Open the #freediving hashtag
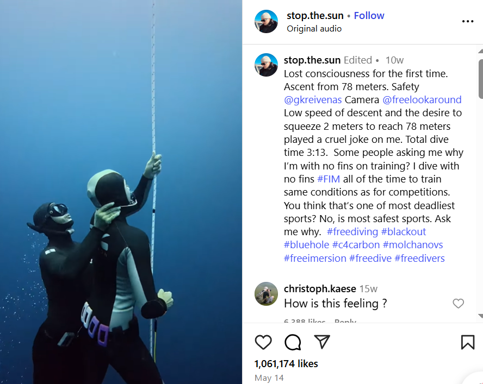Image resolution: width=483 pixels, height=384 pixels. point(352,232)
